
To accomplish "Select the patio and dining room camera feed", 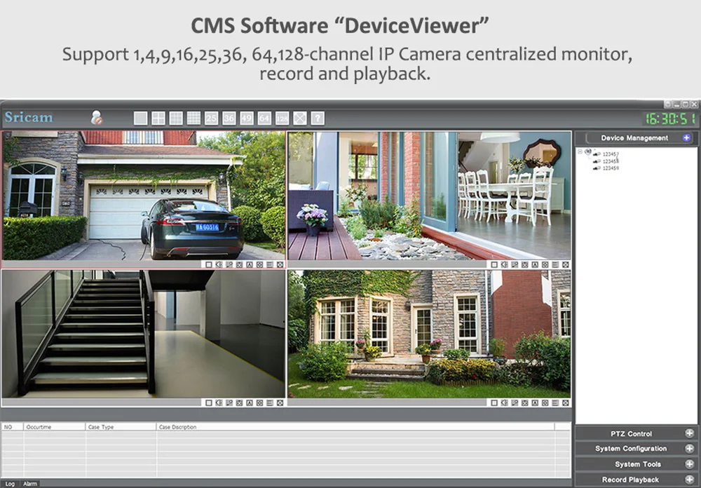I will tap(429, 196).
